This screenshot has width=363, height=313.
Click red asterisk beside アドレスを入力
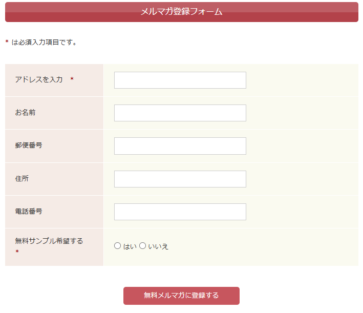pyautogui.click(x=72, y=79)
